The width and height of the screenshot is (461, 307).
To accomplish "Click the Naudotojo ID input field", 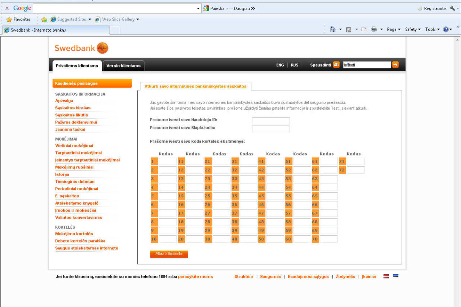I will click(x=271, y=121).
